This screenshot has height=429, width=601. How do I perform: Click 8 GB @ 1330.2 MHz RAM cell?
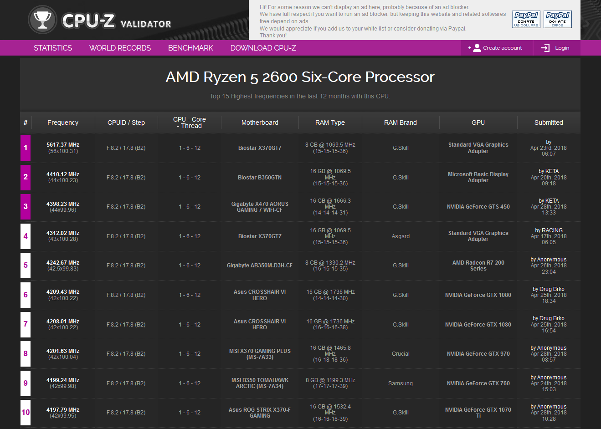[330, 266]
